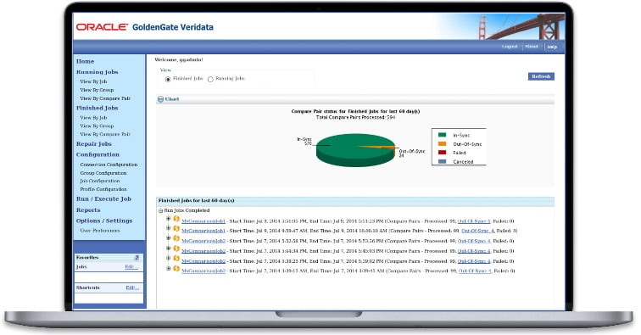Open MyComparisonJob2 link started 5:52 PM
Image resolution: width=641 pixels, height=335 pixels.
[x=203, y=242]
